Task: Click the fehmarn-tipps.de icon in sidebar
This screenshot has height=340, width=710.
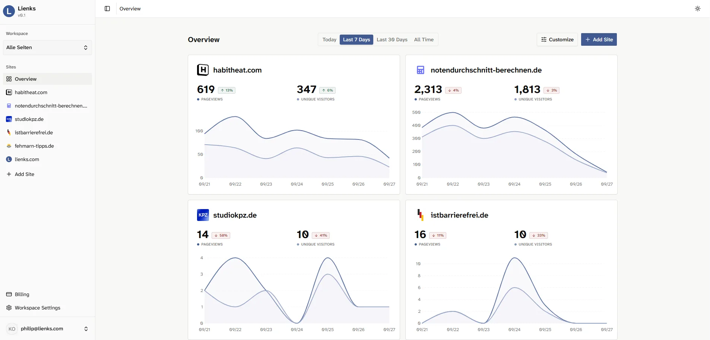Action: [x=9, y=146]
